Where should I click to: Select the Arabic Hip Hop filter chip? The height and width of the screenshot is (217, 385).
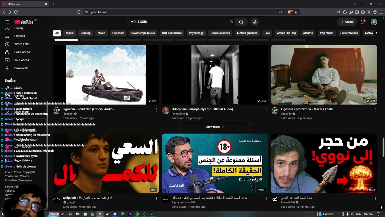[286, 33]
